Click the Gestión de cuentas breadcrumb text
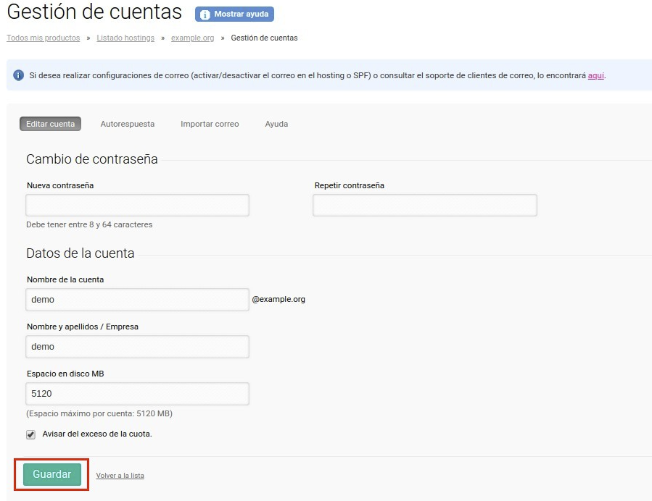 point(265,38)
